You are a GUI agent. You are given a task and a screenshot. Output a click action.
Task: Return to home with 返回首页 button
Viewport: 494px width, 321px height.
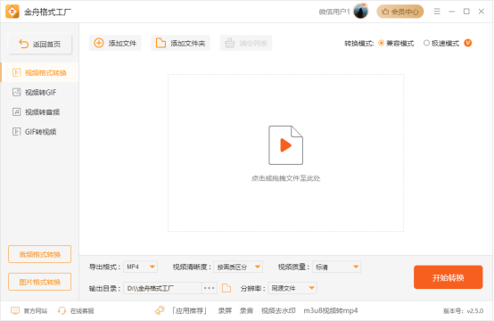click(40, 44)
